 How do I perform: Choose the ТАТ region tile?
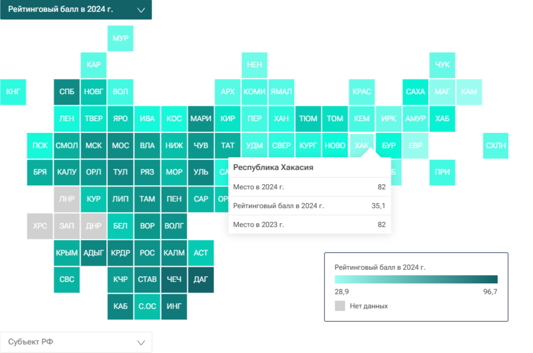pos(228,145)
